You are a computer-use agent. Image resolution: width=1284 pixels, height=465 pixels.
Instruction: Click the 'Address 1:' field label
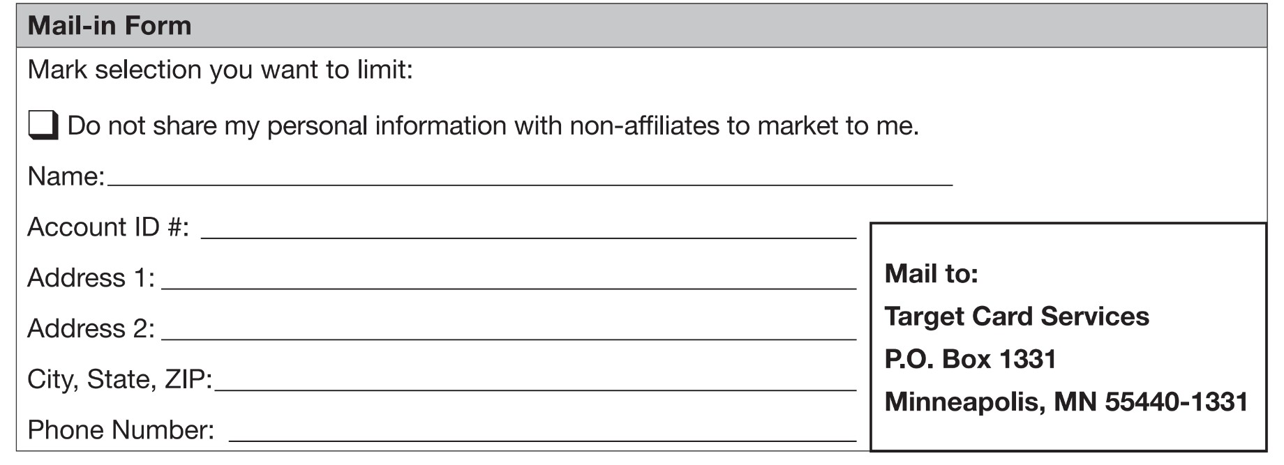[x=91, y=278]
